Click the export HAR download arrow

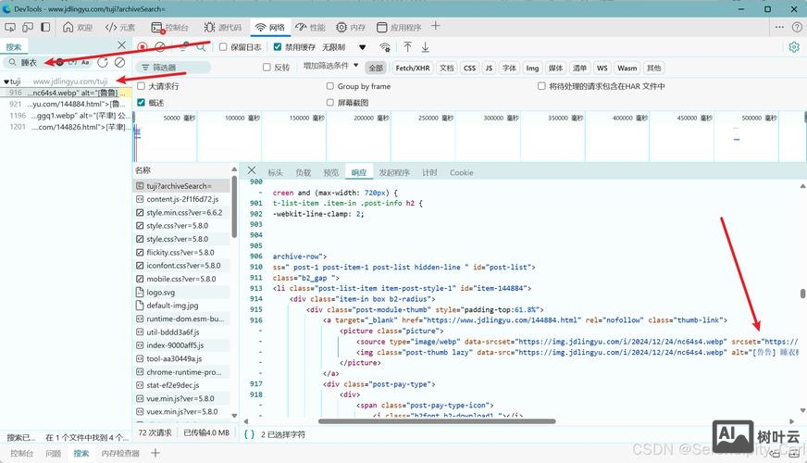[426, 46]
